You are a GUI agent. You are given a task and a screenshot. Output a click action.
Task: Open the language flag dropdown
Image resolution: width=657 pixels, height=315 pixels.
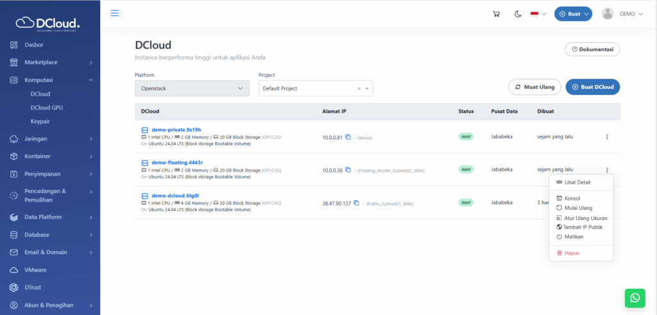coord(538,14)
